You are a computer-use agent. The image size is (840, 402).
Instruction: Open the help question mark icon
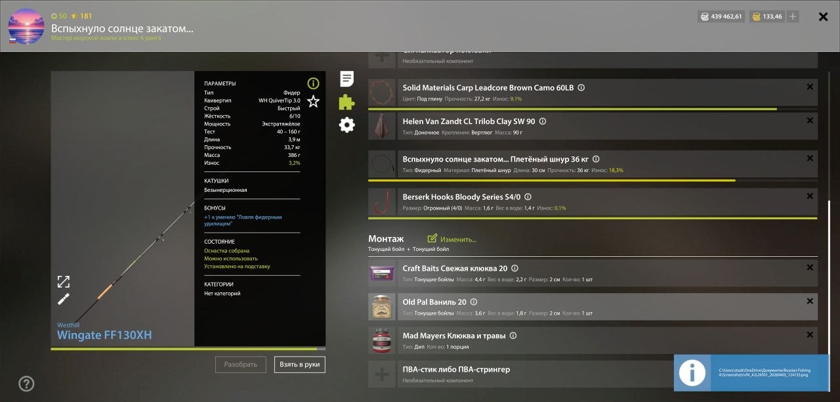26,384
